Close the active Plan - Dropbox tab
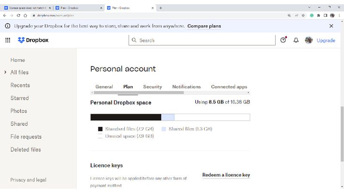 (x=153, y=8)
